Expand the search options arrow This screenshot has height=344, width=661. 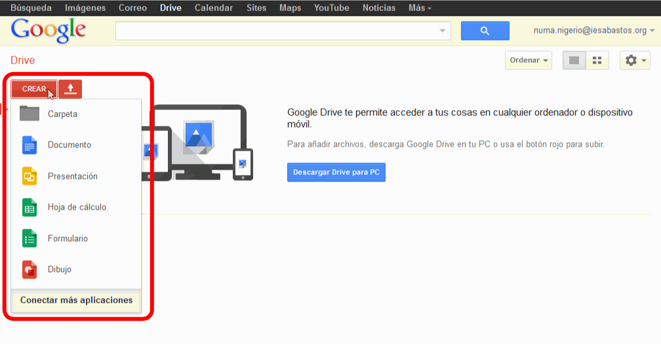pos(442,31)
